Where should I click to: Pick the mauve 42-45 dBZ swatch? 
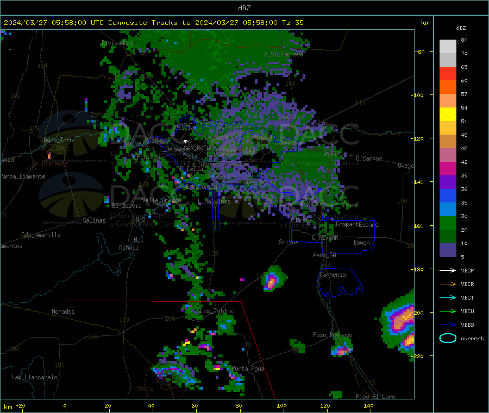[448, 155]
